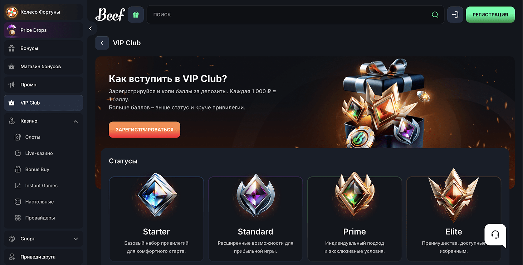Go back using arrow beside VIP Club
Viewport: 523px width, 265px height.
click(x=102, y=43)
